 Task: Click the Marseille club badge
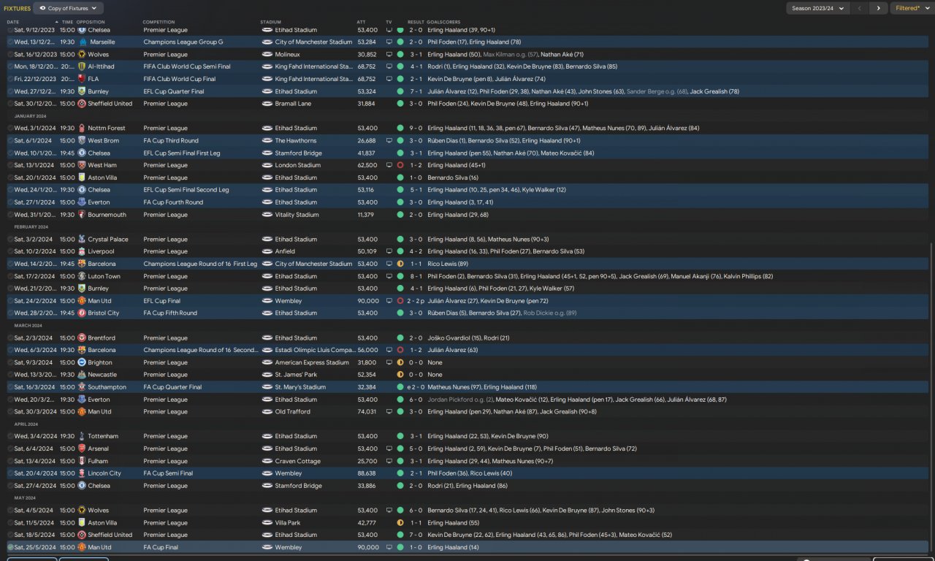(82, 42)
